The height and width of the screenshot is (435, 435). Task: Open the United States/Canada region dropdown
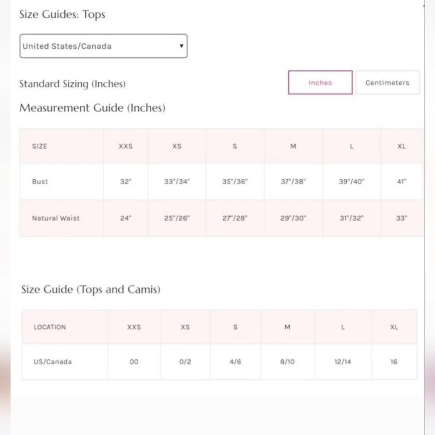[104, 46]
